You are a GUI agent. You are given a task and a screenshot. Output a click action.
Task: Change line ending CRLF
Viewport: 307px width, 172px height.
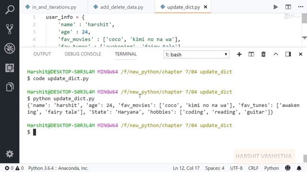[x=253, y=168]
